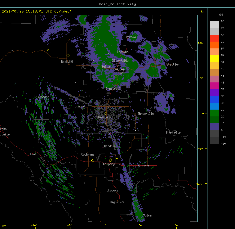Click the purple 10 dBZ legend swatch
The image size is (235, 229).
point(214,127)
